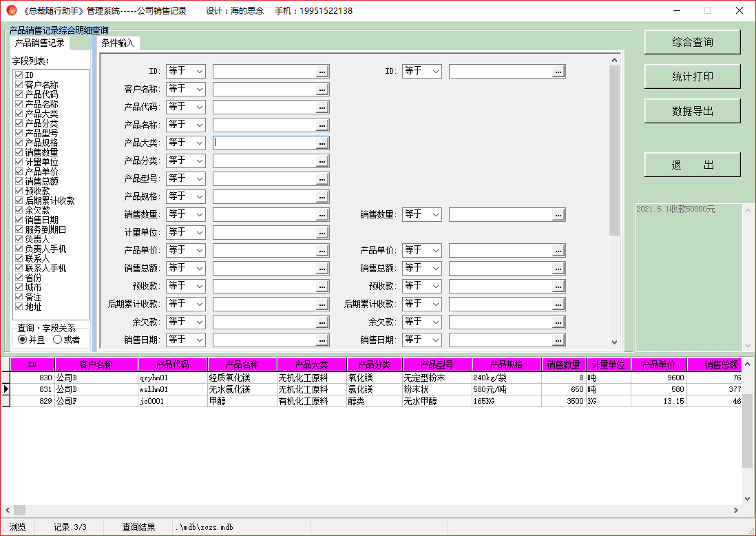Open lookup button for 产品代码 field
Screen dimensions: 756x536
click(x=322, y=107)
